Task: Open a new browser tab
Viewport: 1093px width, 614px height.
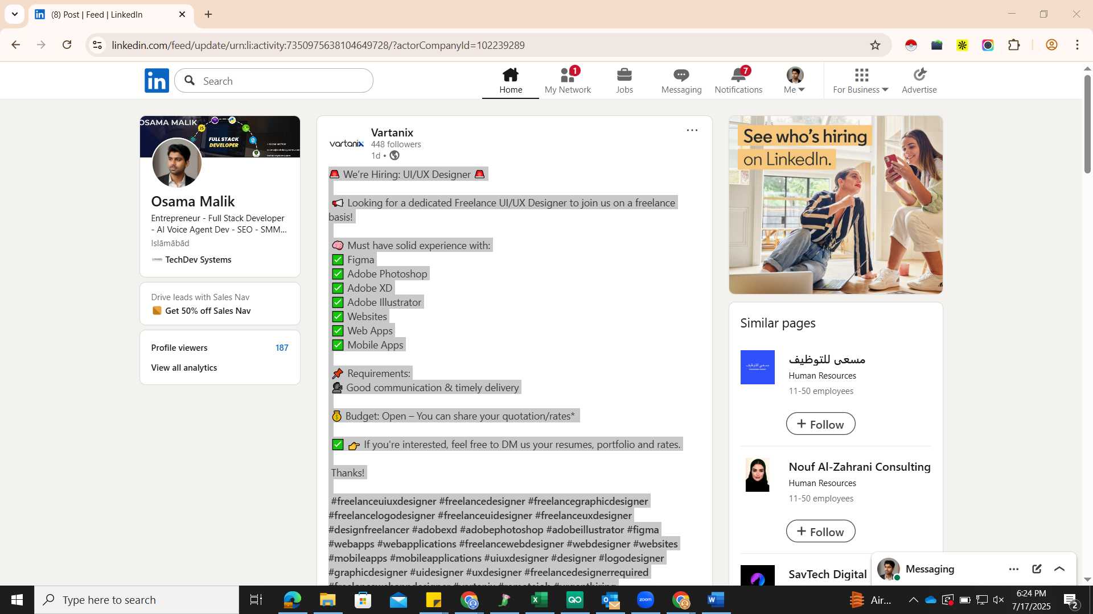Action: [208, 14]
